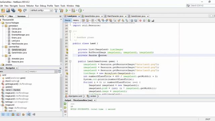Click the second green re-run icon in Output

[x=65, y=108]
